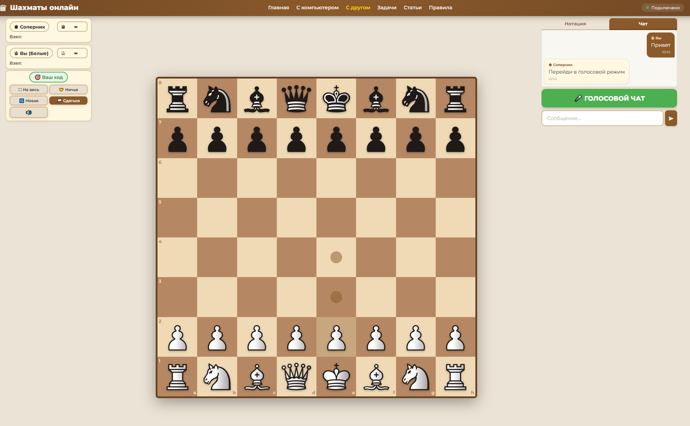Click the Сообщение message input field
690x426 pixels.
[x=601, y=118]
